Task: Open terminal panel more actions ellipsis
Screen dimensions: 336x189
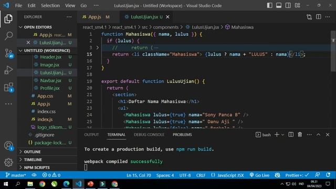Action: pyautogui.click(x=309, y=135)
